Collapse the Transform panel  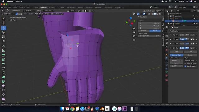(138, 17)
